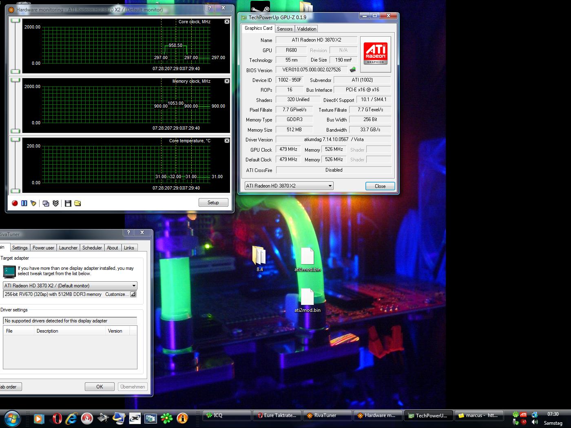Open the 8.4 folder on the desktop
This screenshot has height=428, width=571.
point(259,258)
